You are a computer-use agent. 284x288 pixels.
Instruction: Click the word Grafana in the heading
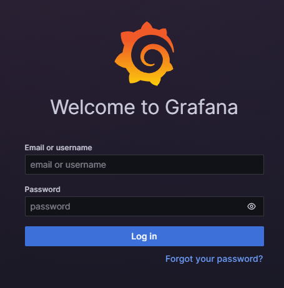202,107
